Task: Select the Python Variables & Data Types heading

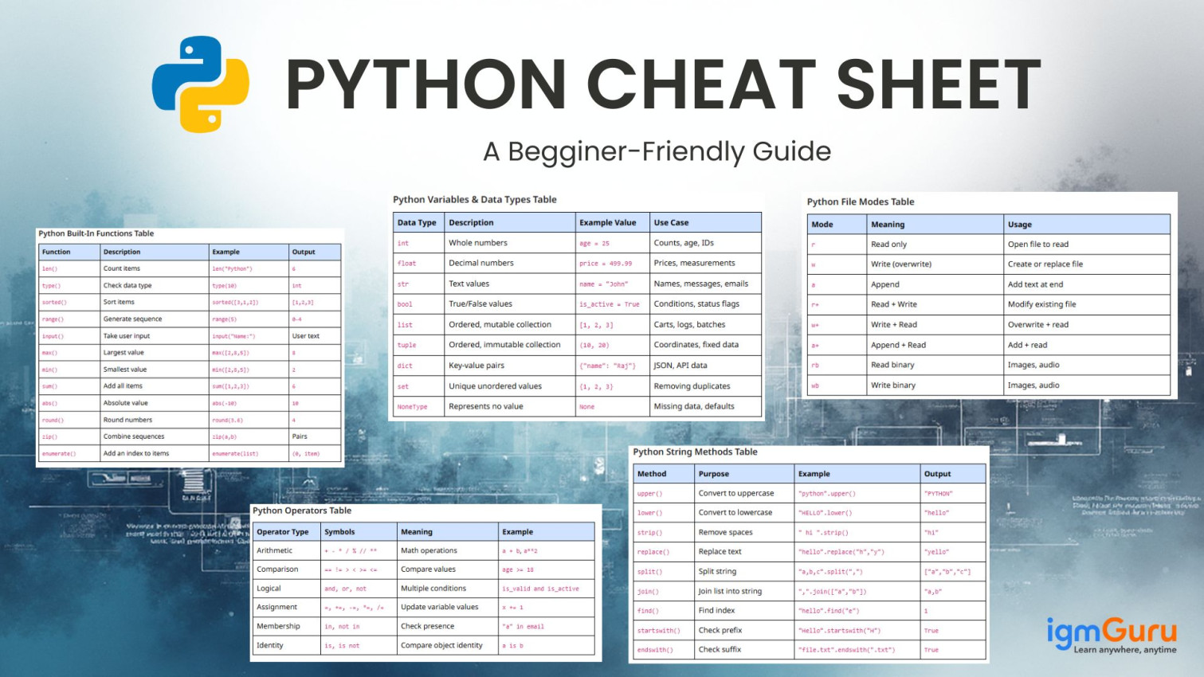Action: [475, 200]
